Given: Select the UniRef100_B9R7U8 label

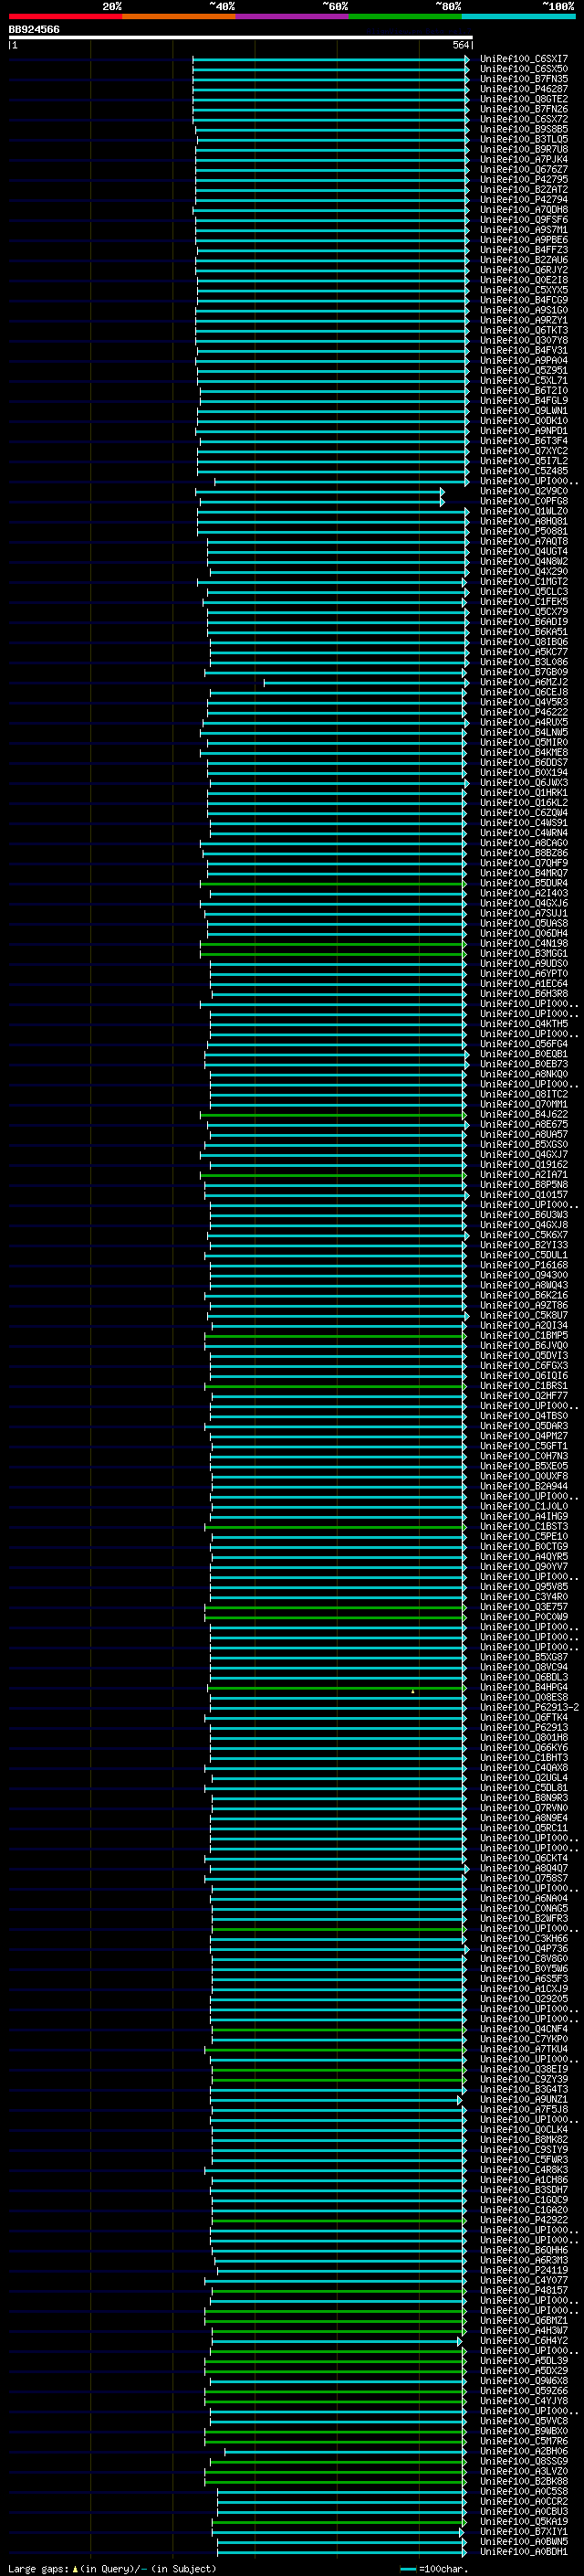Looking at the screenshot, I should [524, 149].
